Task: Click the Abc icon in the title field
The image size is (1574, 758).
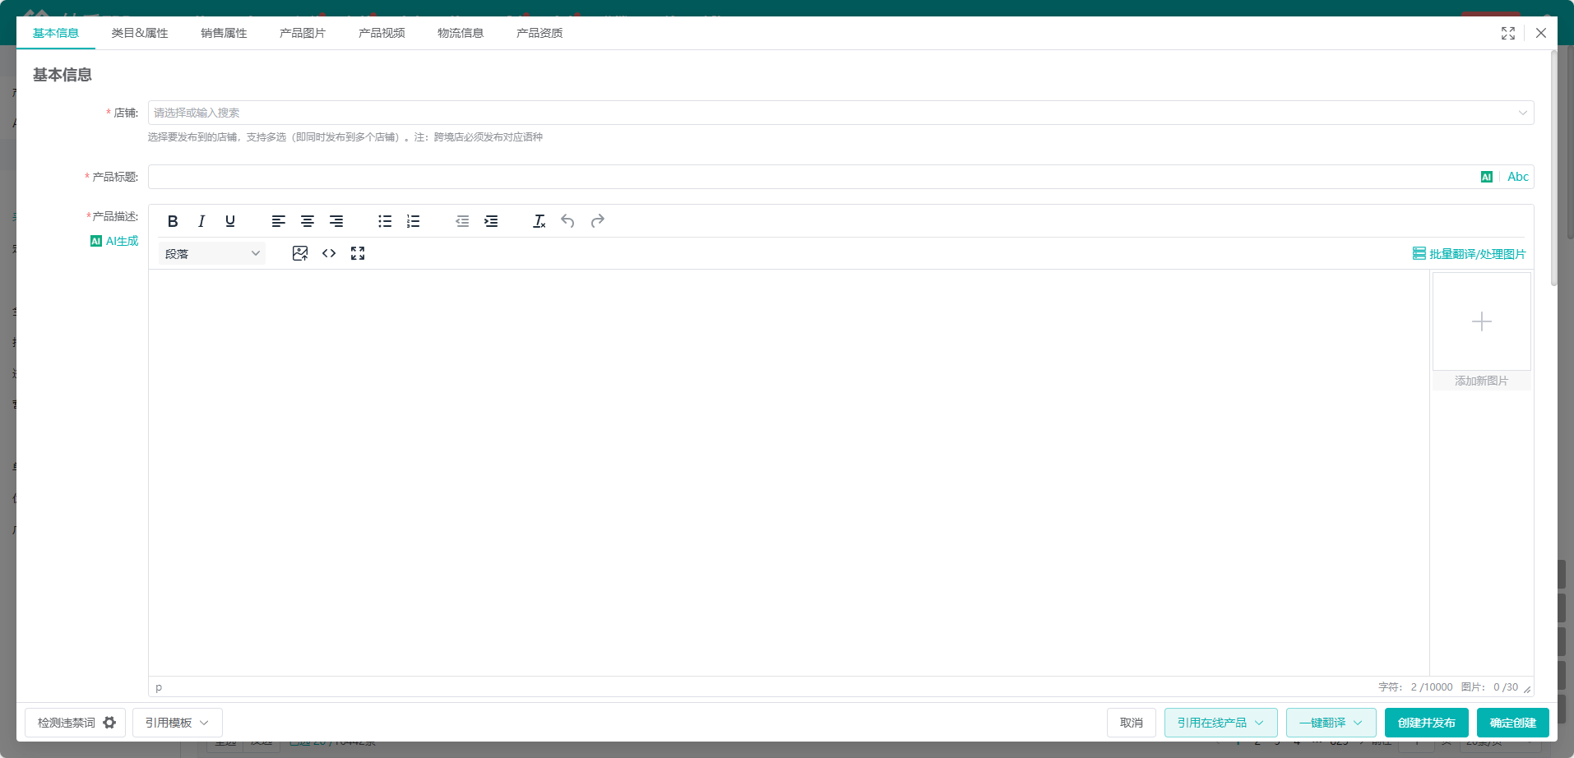Action: click(1518, 177)
